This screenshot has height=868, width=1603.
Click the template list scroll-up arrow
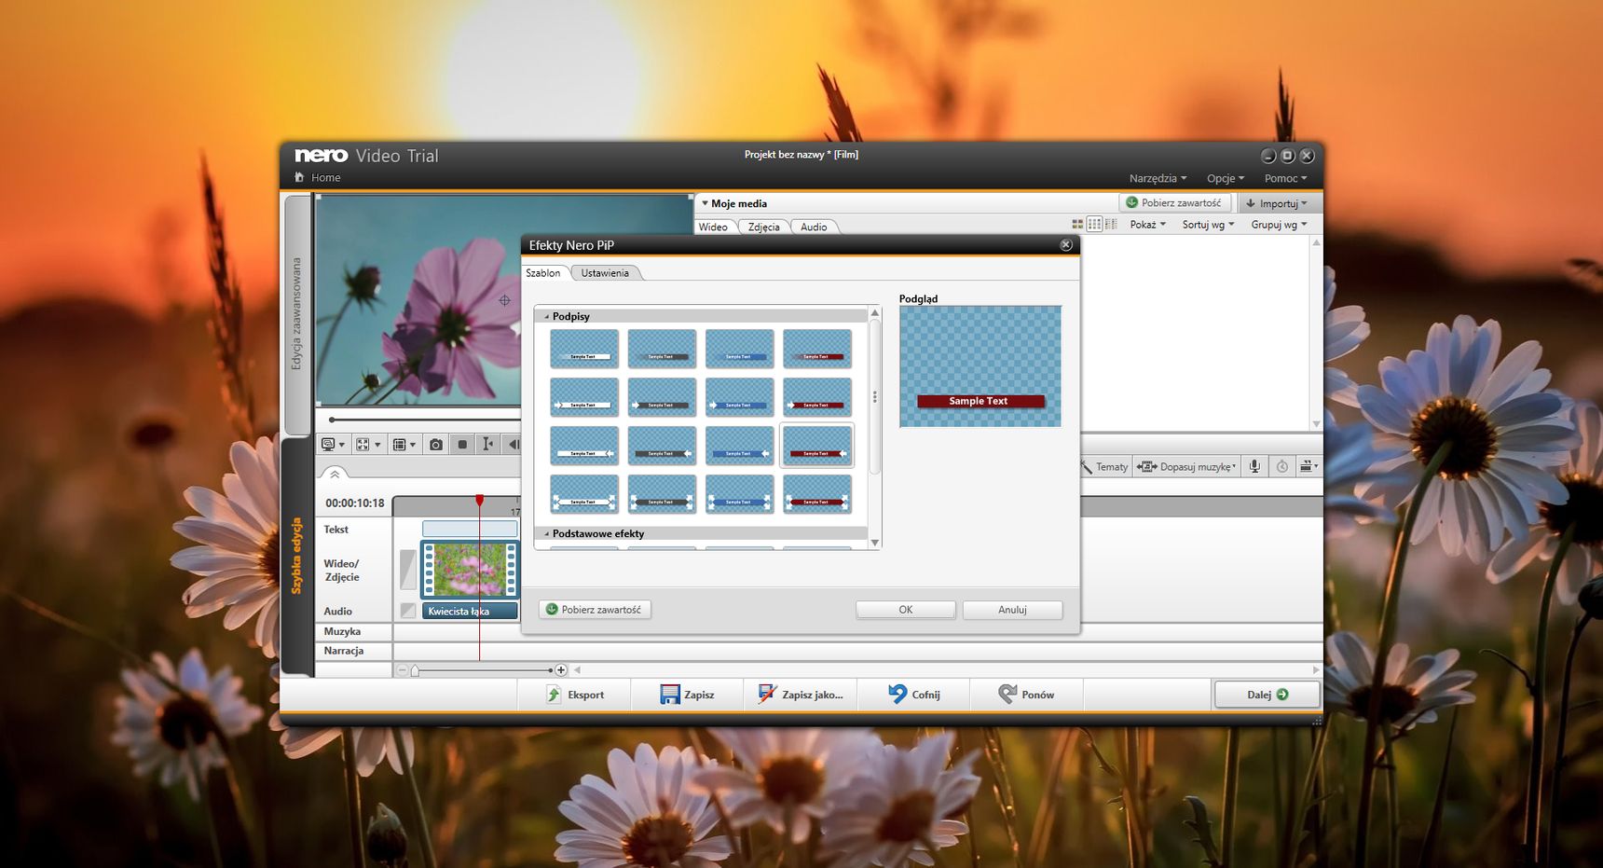[875, 312]
